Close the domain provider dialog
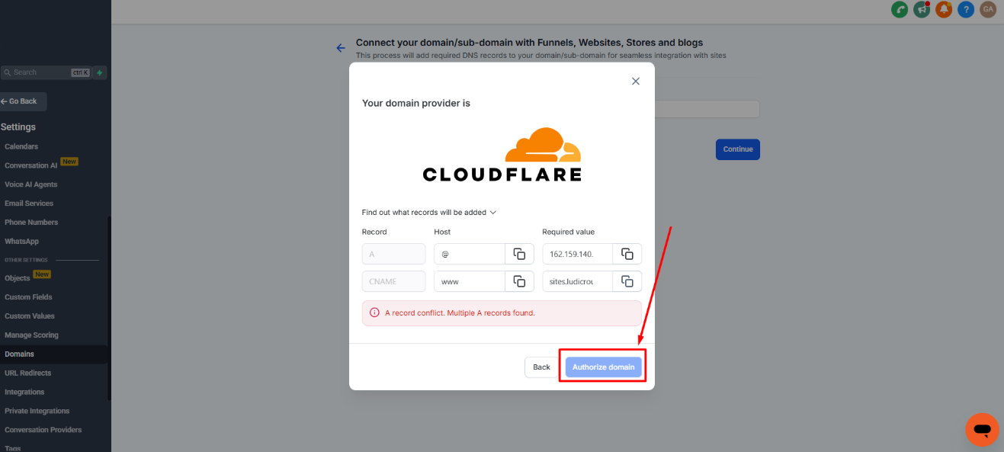 point(636,82)
